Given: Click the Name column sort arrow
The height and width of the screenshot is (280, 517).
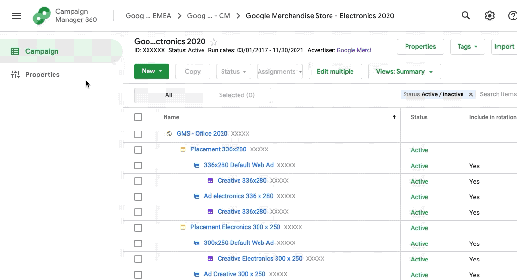Looking at the screenshot, I should click(394, 117).
